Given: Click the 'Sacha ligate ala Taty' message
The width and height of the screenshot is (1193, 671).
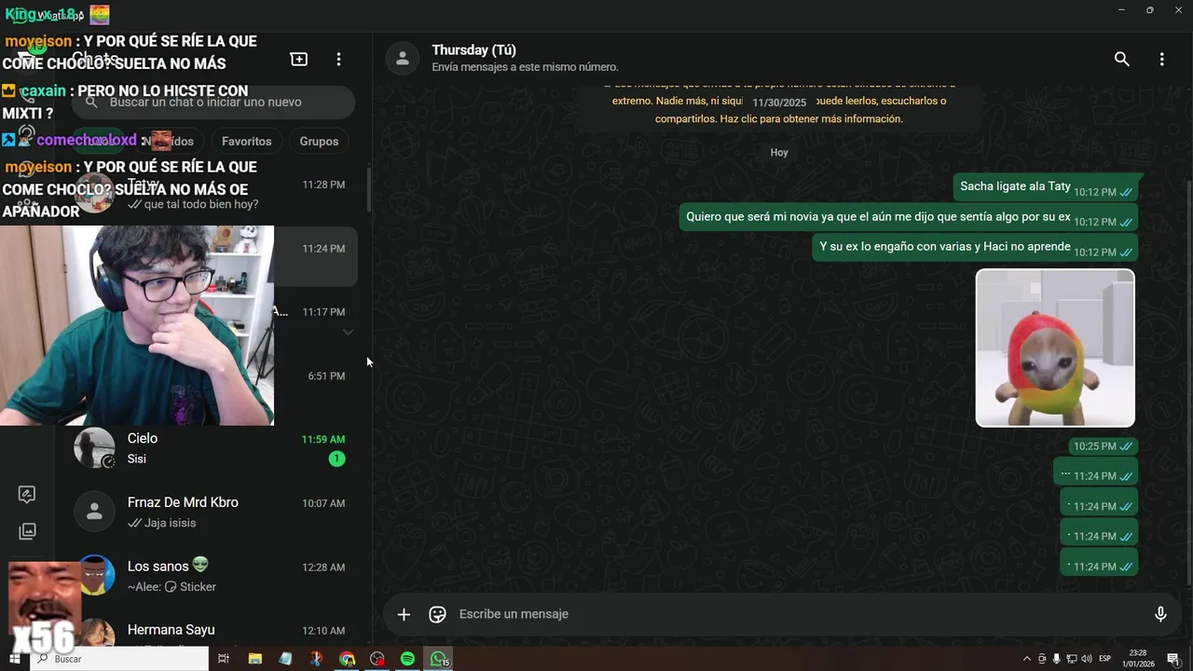Looking at the screenshot, I should [1045, 187].
